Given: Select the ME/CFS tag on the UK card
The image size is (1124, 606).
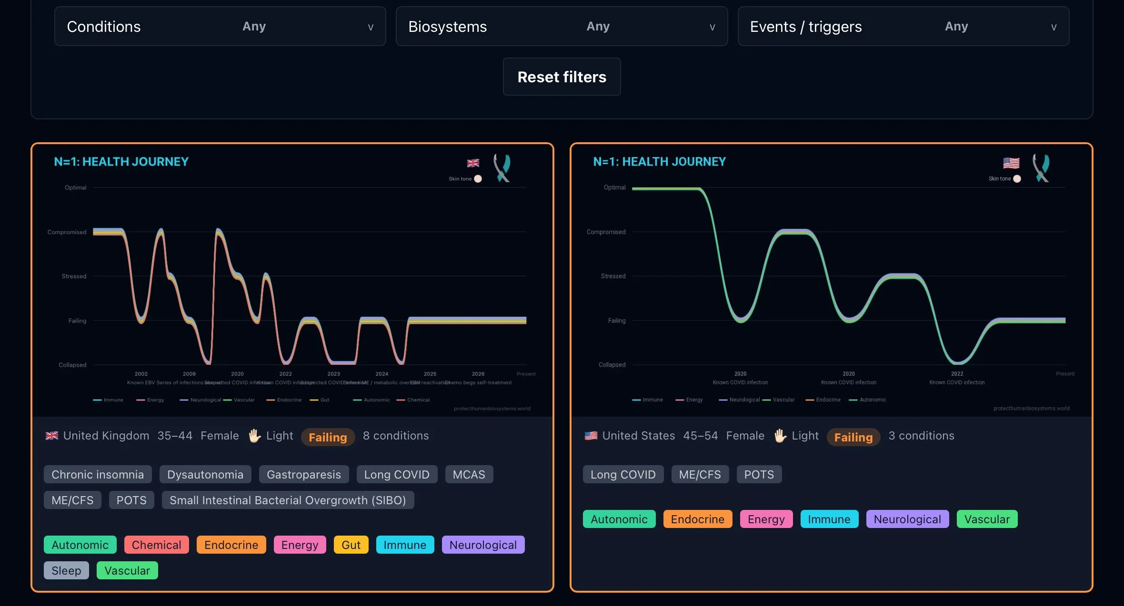Looking at the screenshot, I should pos(72,500).
